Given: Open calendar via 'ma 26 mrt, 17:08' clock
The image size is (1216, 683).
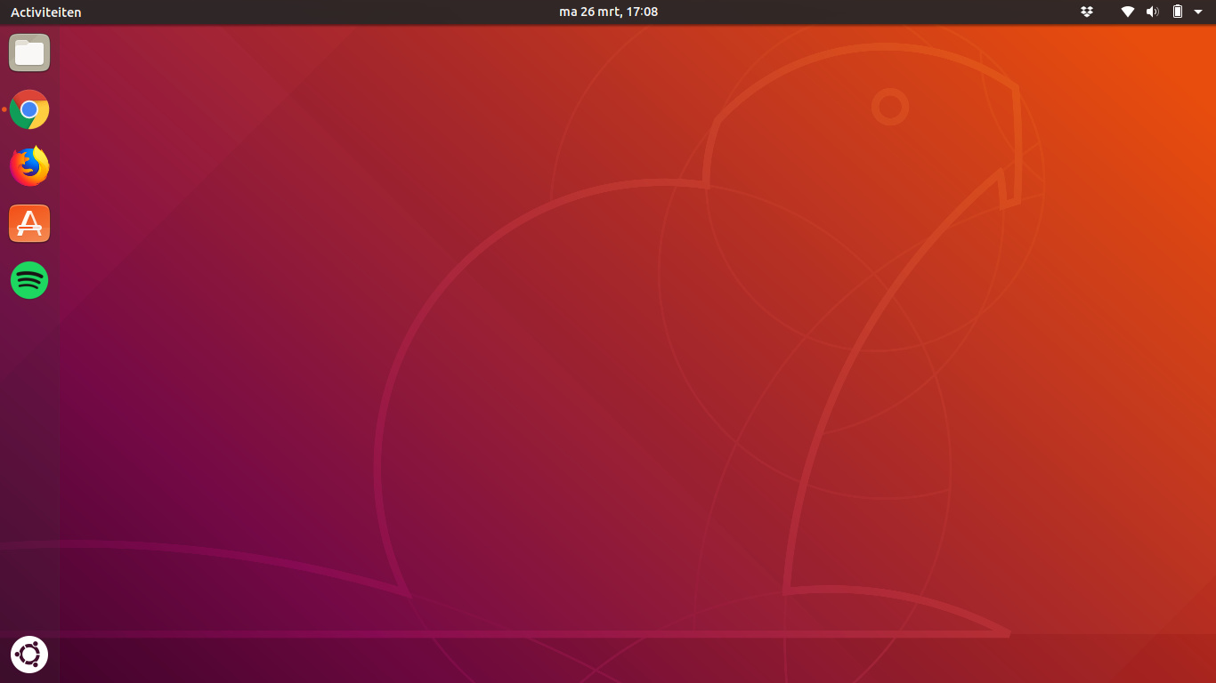Looking at the screenshot, I should [x=608, y=12].
